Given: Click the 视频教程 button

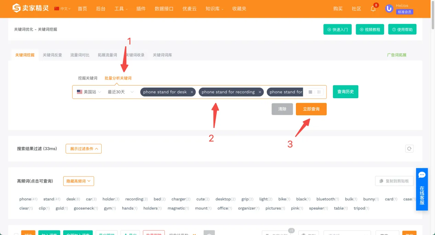Looking at the screenshot, I should tap(370, 29).
